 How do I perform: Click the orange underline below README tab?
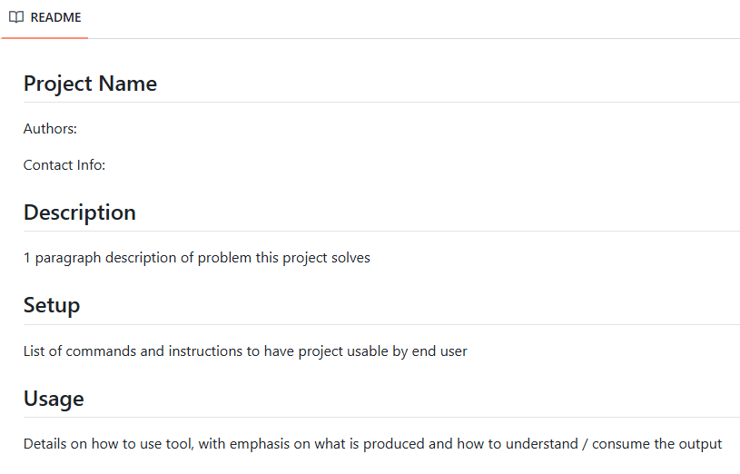tap(44, 38)
